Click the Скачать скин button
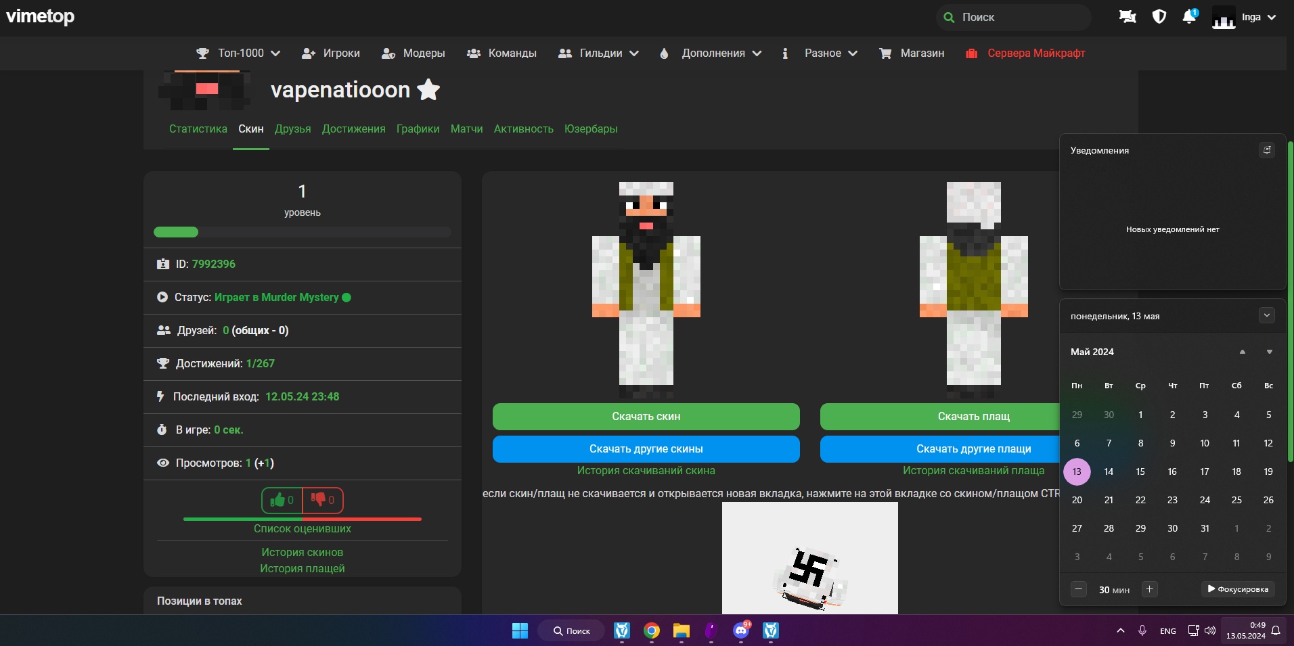The width and height of the screenshot is (1294, 646). pyautogui.click(x=646, y=417)
